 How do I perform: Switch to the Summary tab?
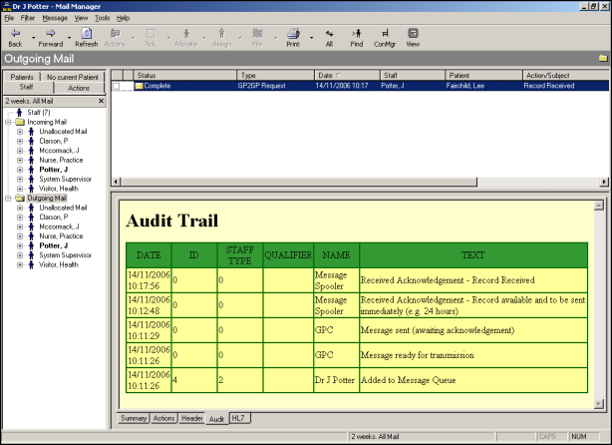(134, 417)
